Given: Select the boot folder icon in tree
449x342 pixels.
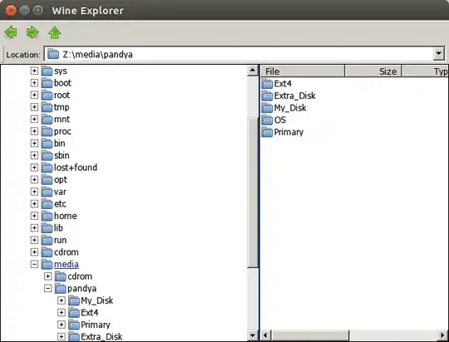Looking at the screenshot, I should (x=47, y=83).
